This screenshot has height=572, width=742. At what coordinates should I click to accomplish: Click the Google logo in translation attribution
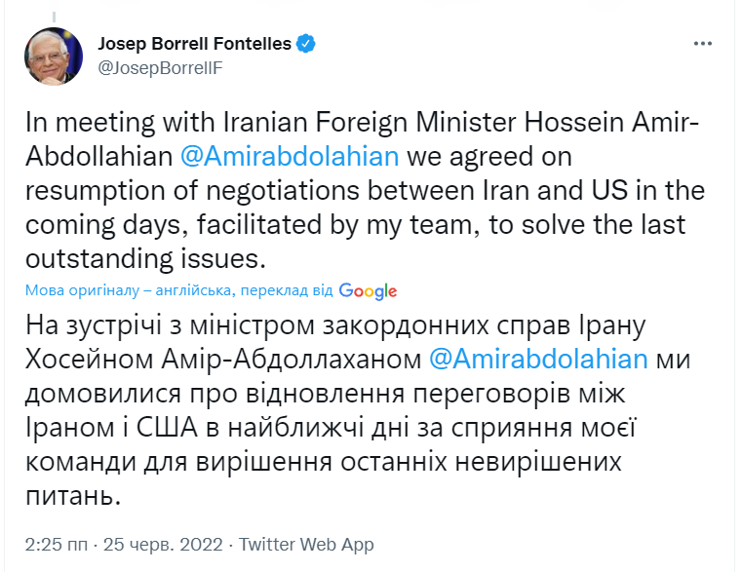coord(369,290)
